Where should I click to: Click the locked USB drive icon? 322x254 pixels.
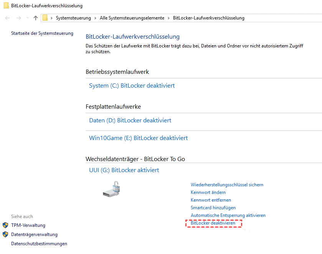111,189
